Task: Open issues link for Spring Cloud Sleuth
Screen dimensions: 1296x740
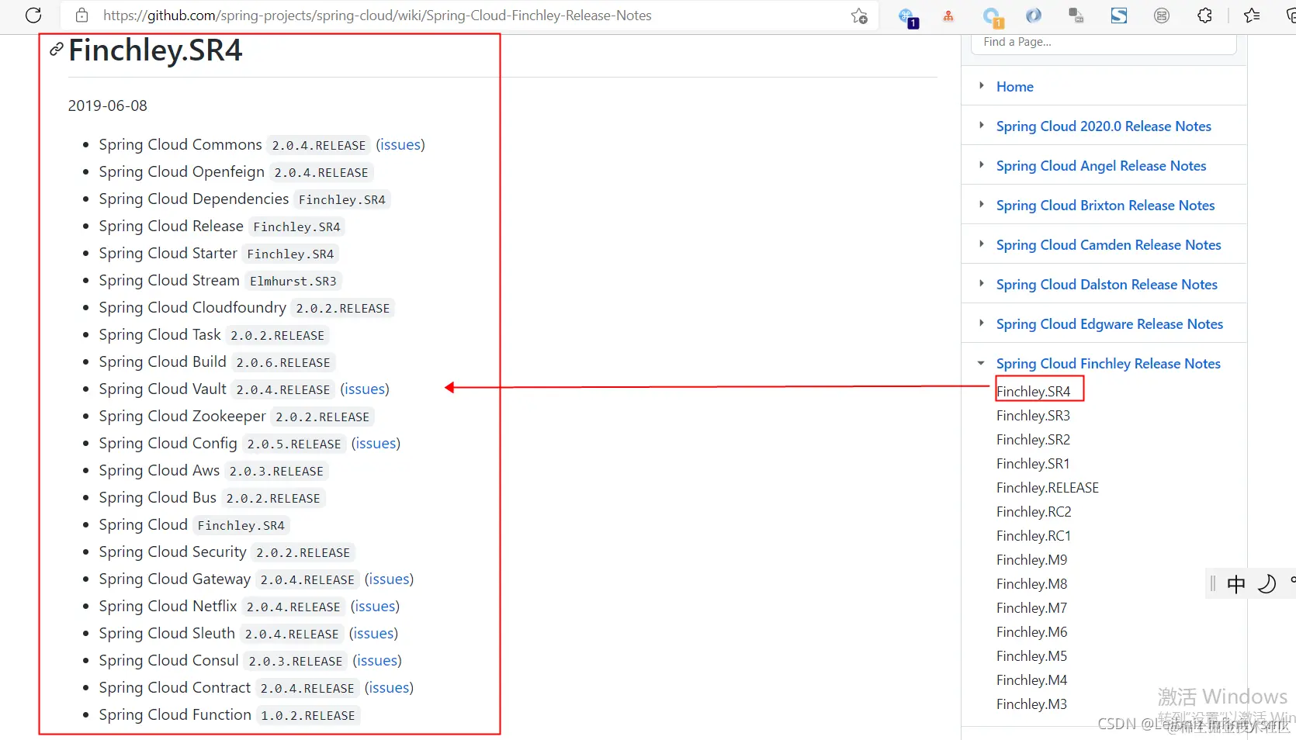Action: 373,634
